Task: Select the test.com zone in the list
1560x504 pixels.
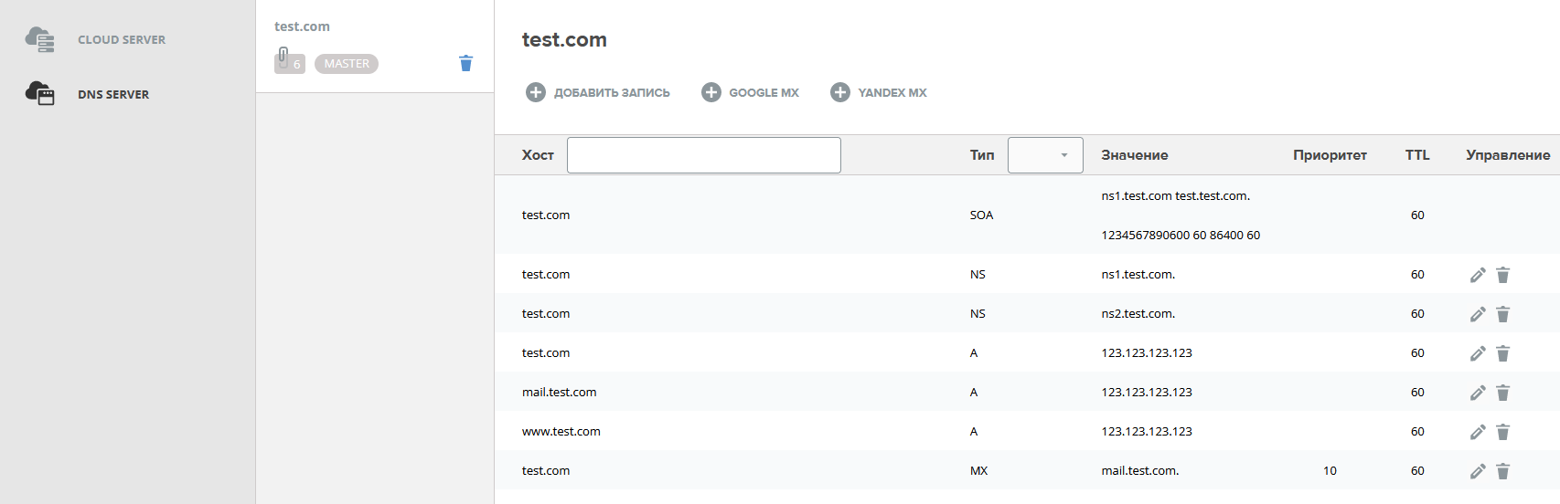Action: click(303, 26)
